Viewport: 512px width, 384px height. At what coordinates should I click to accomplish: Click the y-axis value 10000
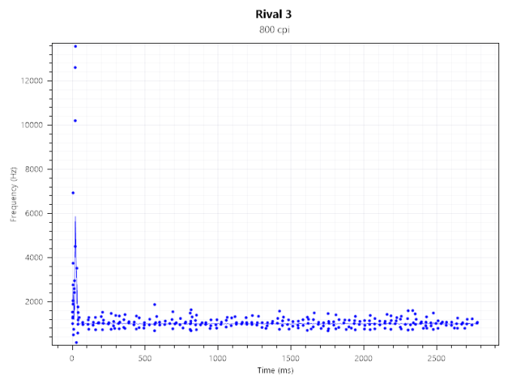pyautogui.click(x=32, y=125)
